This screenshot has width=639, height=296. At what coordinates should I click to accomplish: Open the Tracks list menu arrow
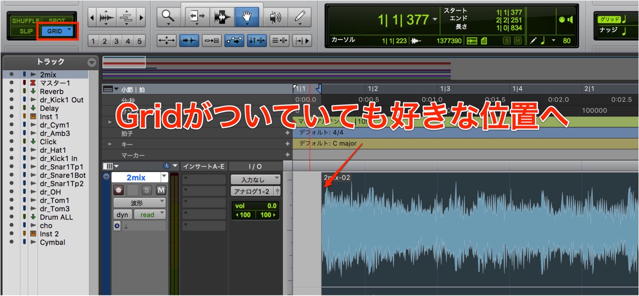pyautogui.click(x=91, y=62)
